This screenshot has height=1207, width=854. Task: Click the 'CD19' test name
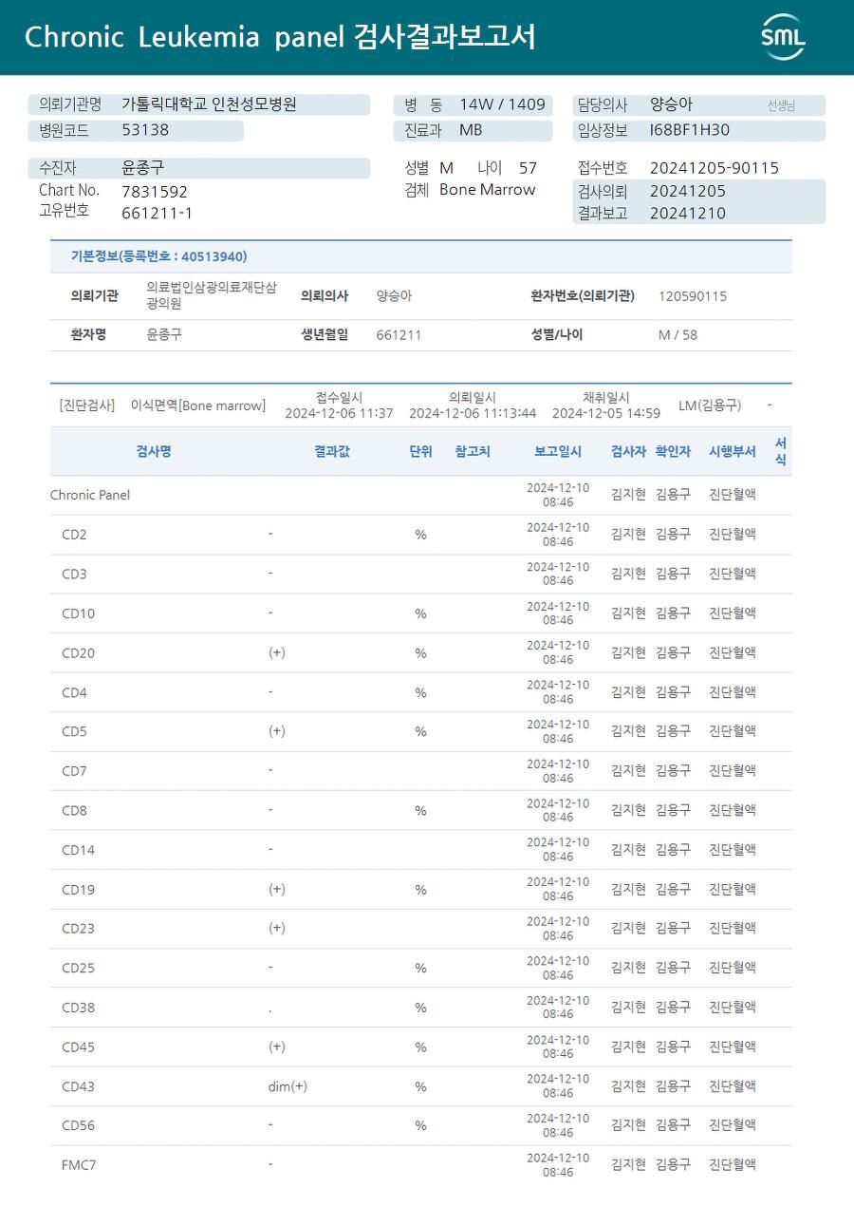[79, 890]
